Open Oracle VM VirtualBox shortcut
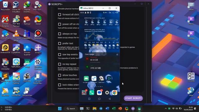This screenshot has width=199, height=112. (x=16, y=7)
